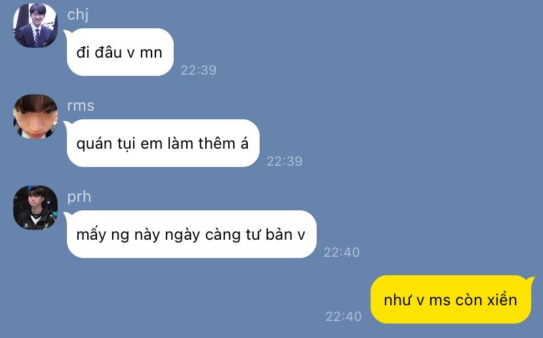Image resolution: width=543 pixels, height=338 pixels.
Task: Click "mn" in chj's message
Action: click(x=151, y=53)
